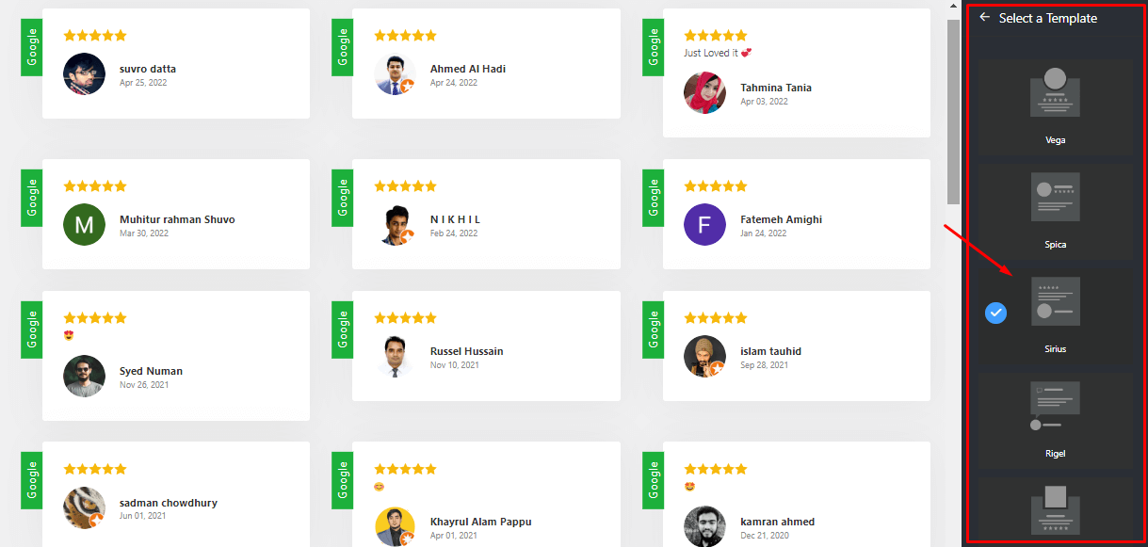
Task: Open Tahmina Tania's profile picture
Action: [x=704, y=93]
